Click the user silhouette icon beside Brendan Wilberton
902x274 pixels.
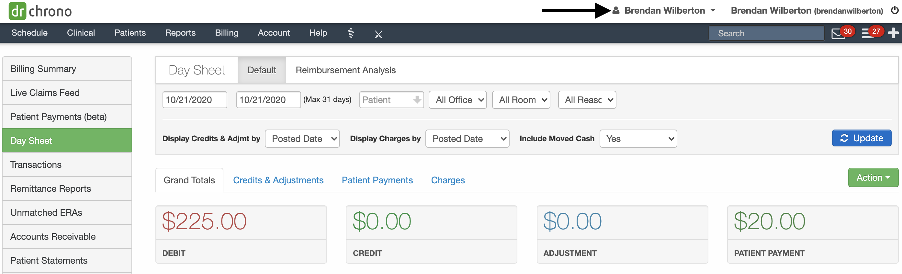(x=616, y=10)
